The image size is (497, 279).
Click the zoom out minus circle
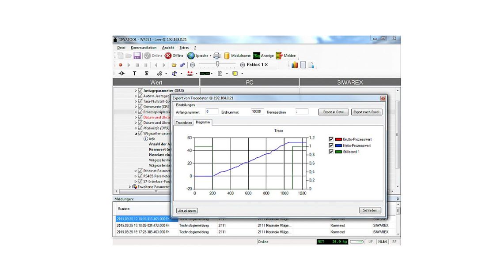tap(193, 65)
